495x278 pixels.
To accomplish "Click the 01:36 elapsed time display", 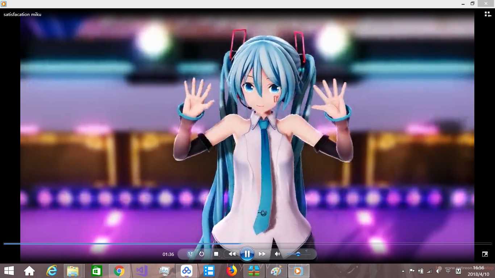I will 168,254.
